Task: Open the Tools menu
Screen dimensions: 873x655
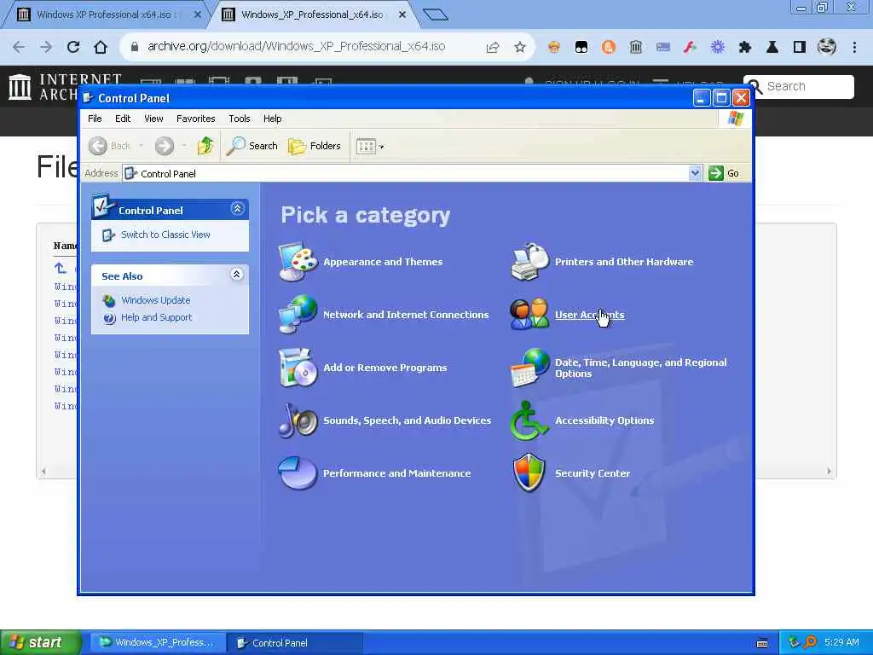Action: [x=240, y=118]
